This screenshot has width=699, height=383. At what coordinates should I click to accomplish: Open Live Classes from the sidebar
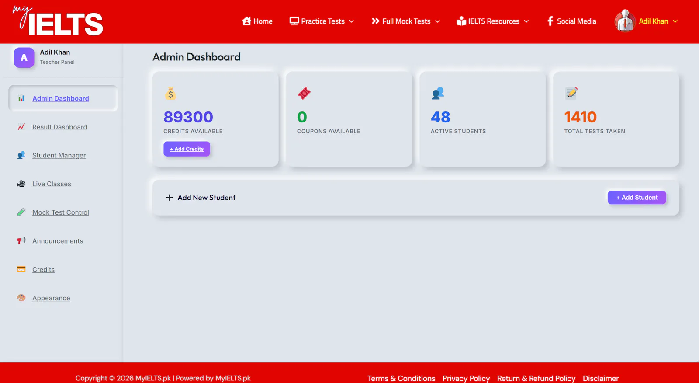pos(52,184)
